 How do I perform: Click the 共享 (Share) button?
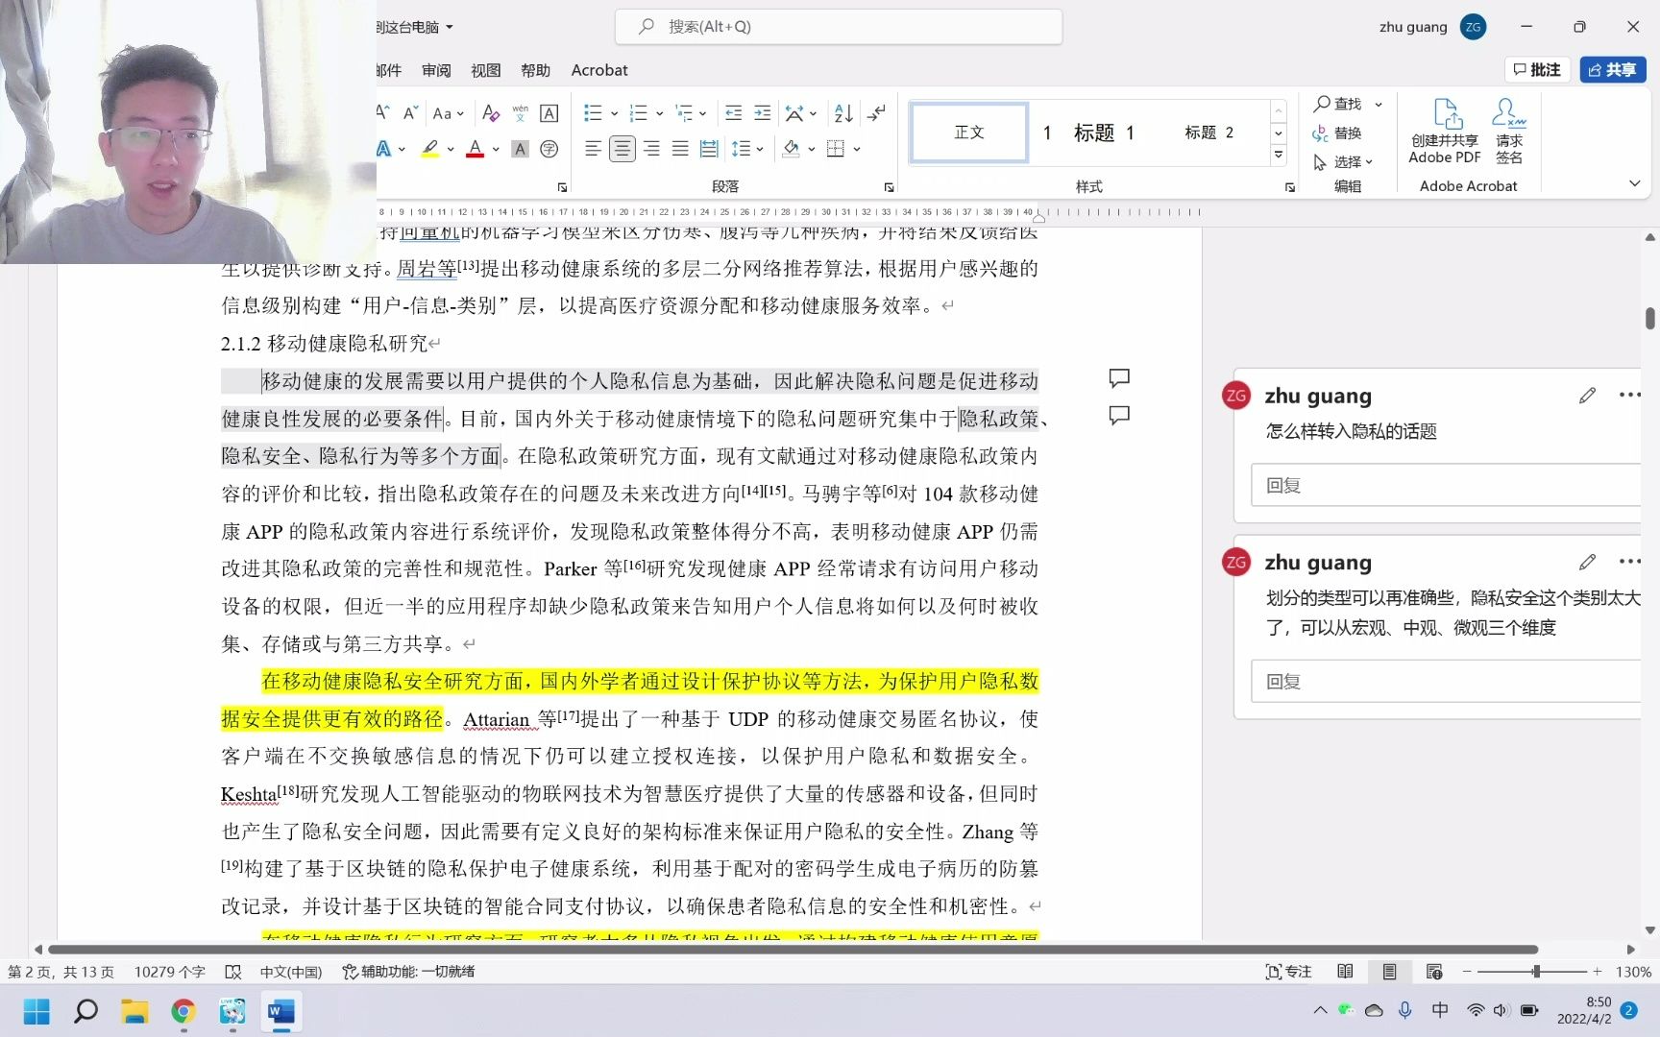point(1613,69)
